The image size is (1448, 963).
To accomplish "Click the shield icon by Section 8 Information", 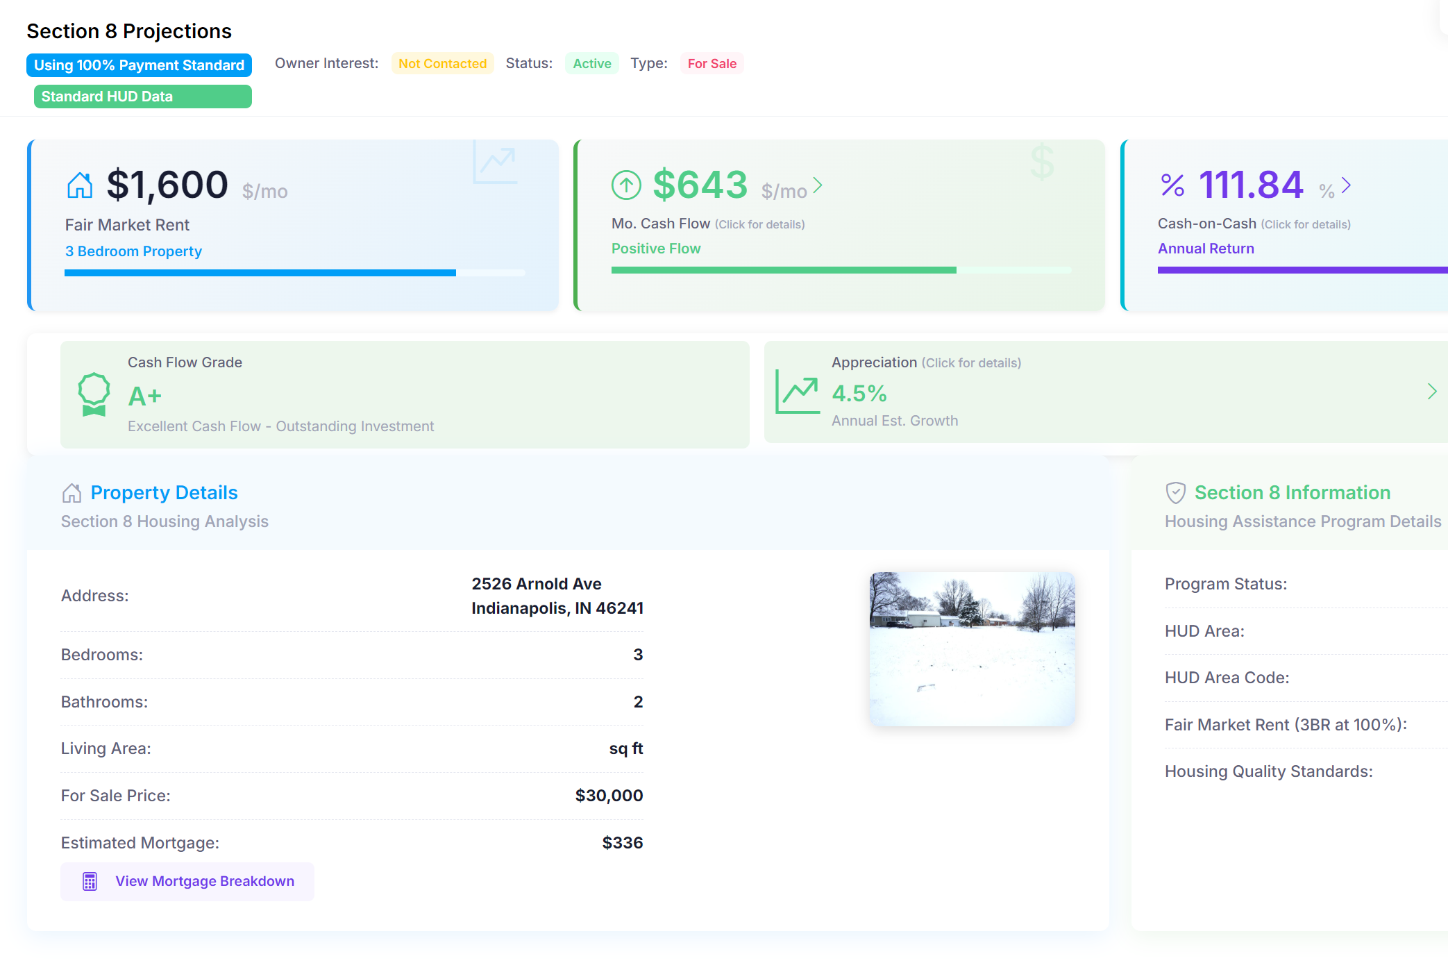I will [x=1175, y=493].
